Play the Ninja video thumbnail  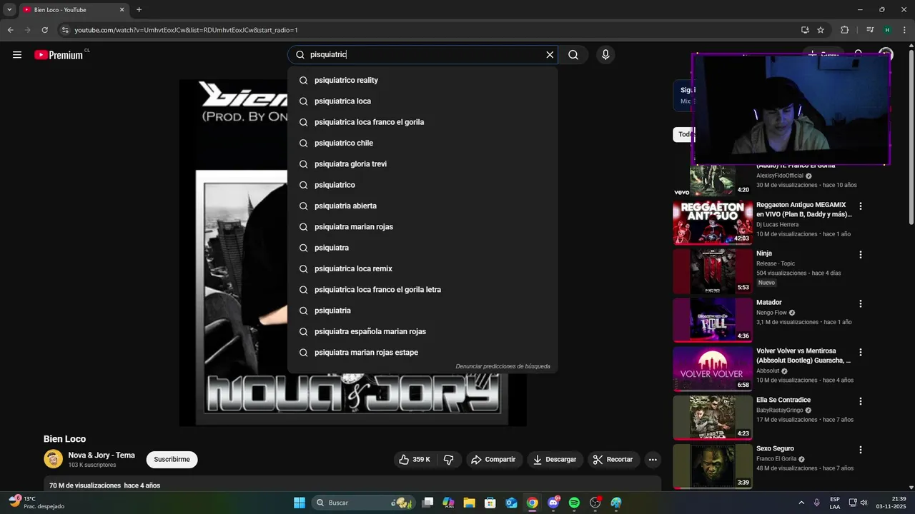pyautogui.click(x=713, y=271)
